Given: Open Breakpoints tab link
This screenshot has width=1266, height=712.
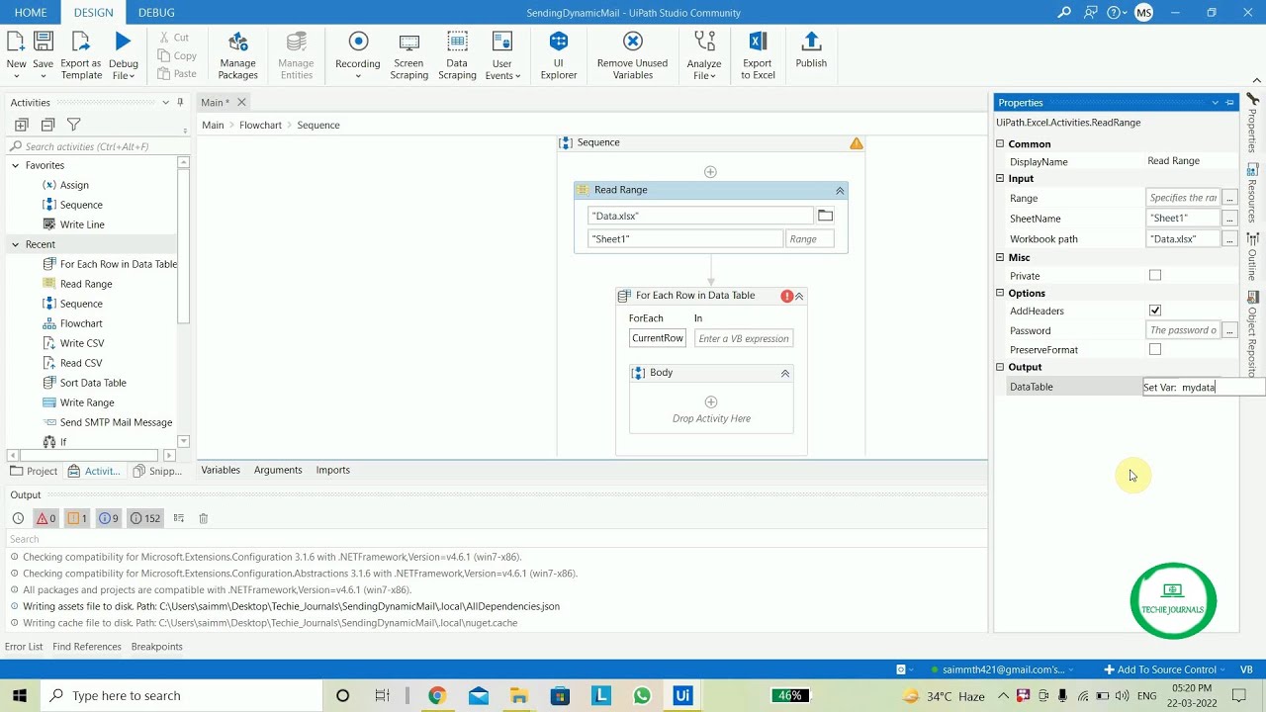Looking at the screenshot, I should (157, 647).
